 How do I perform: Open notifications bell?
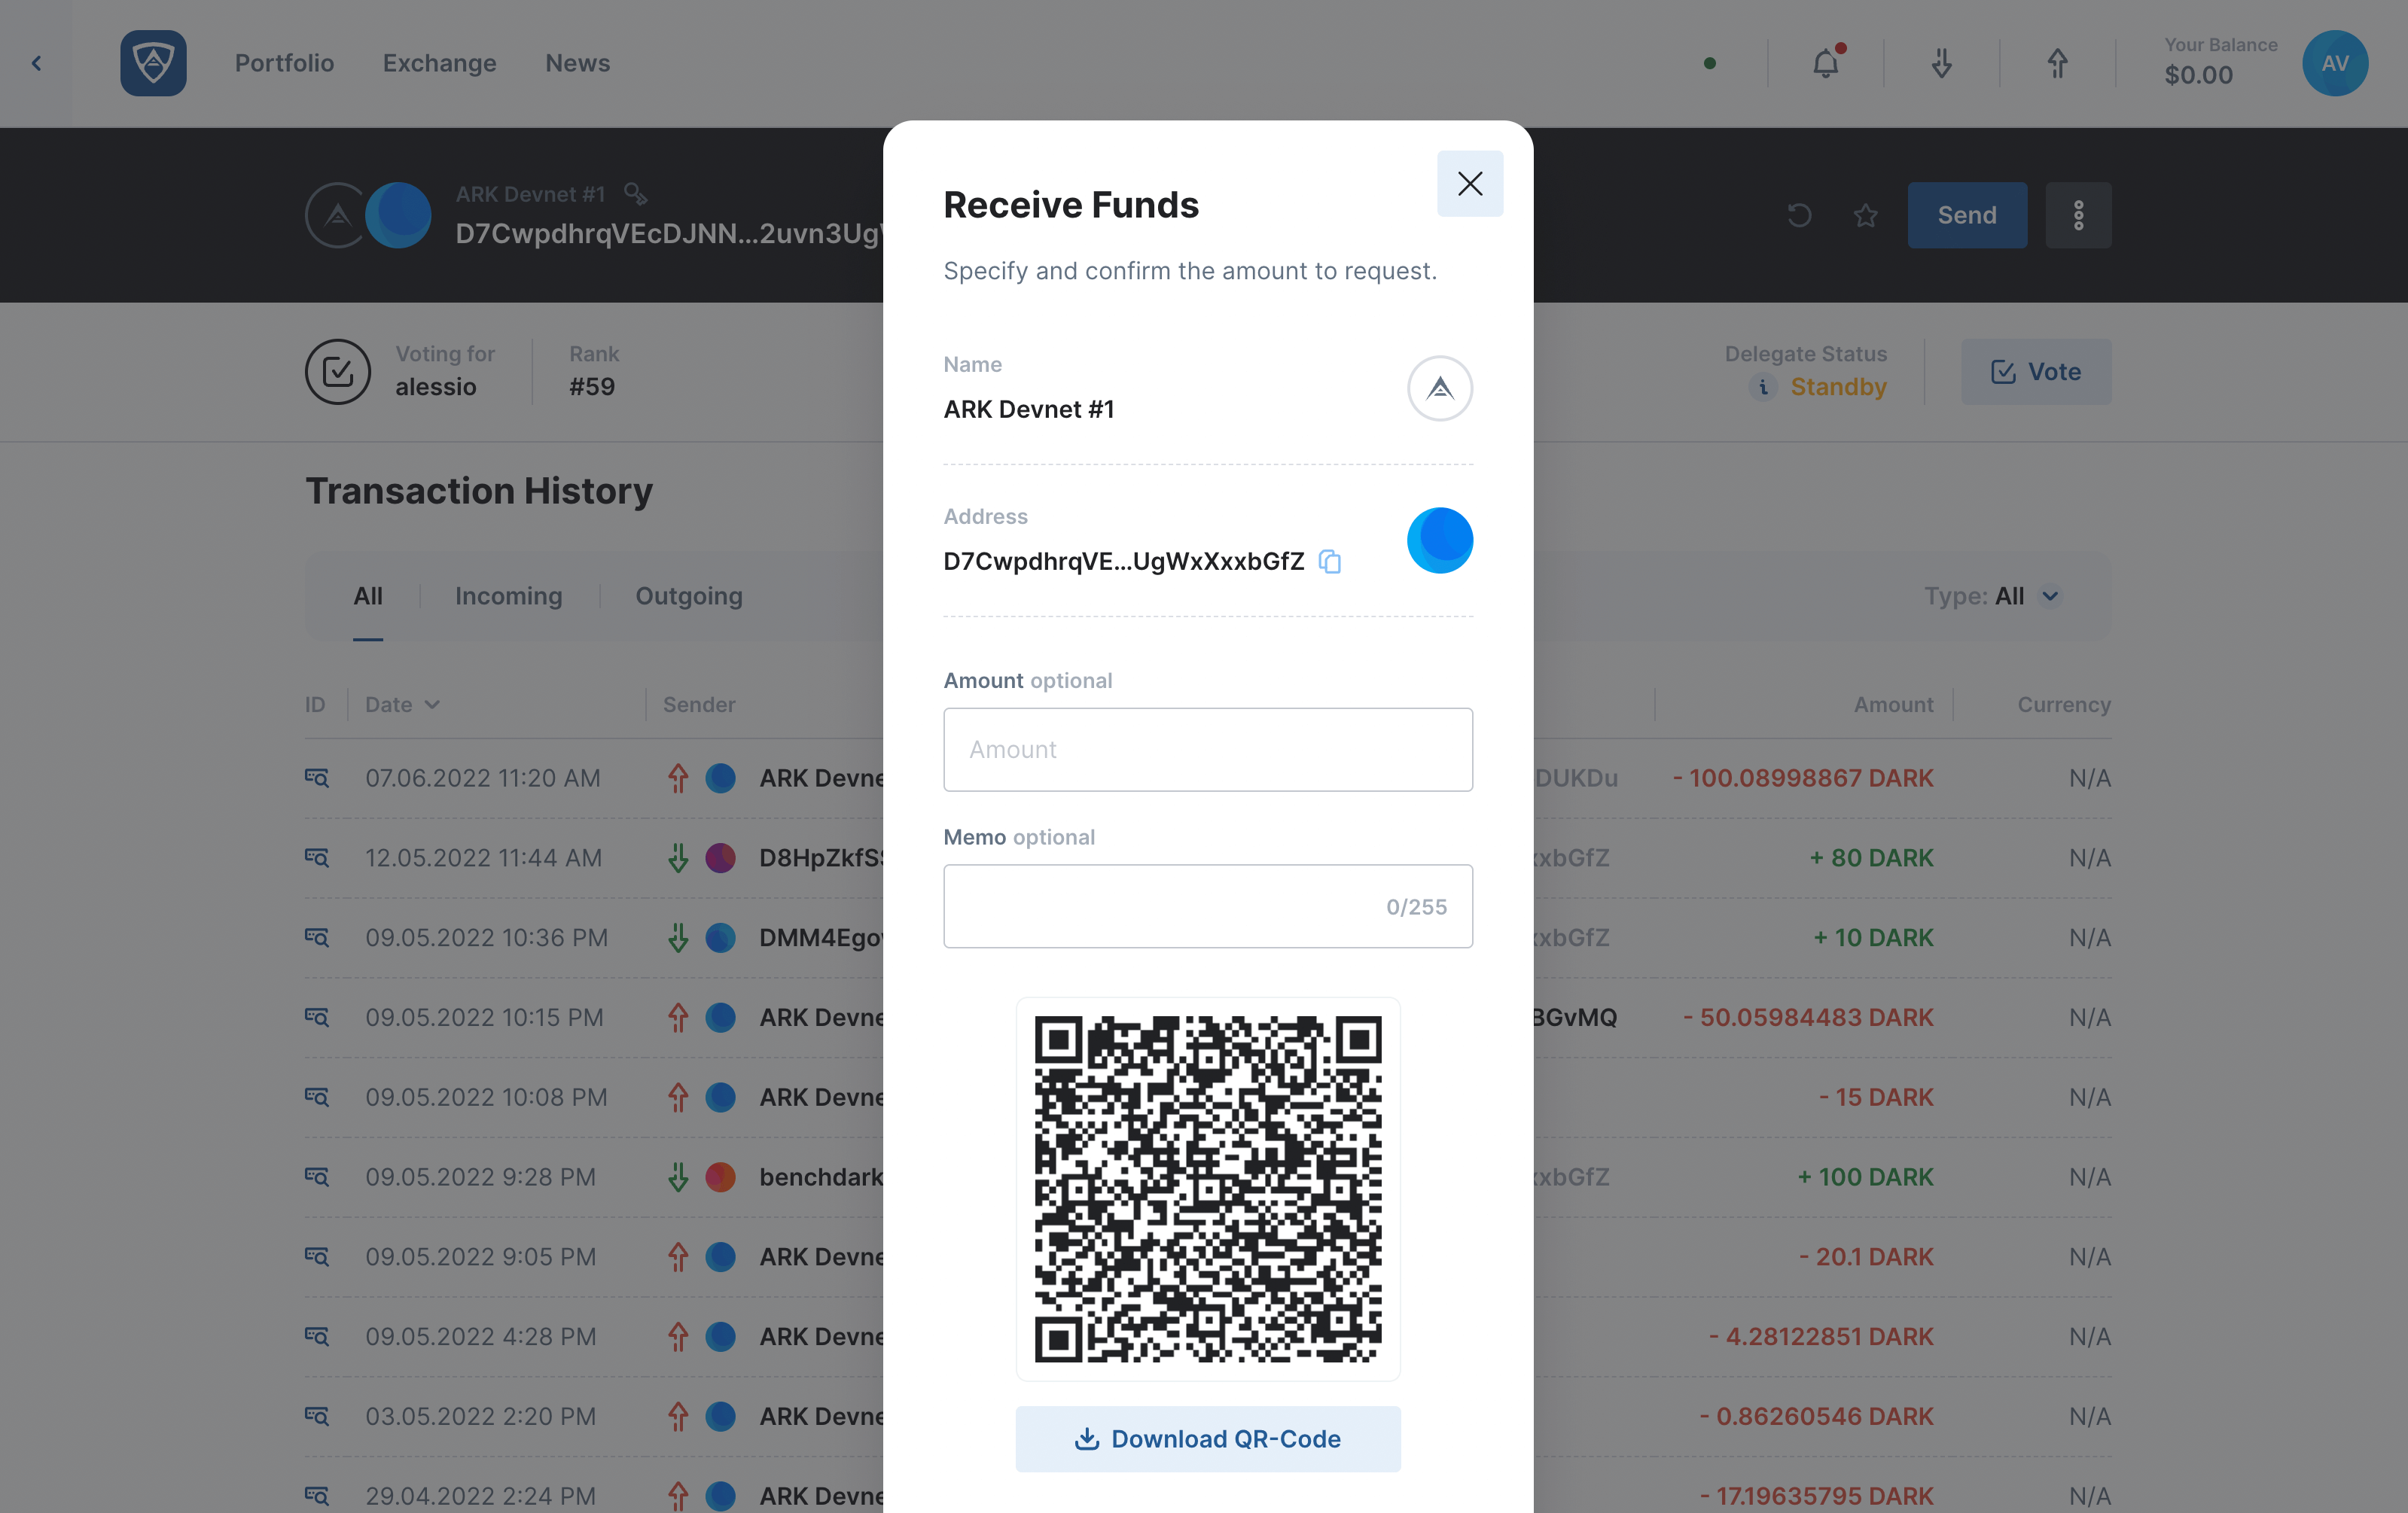click(x=1826, y=63)
